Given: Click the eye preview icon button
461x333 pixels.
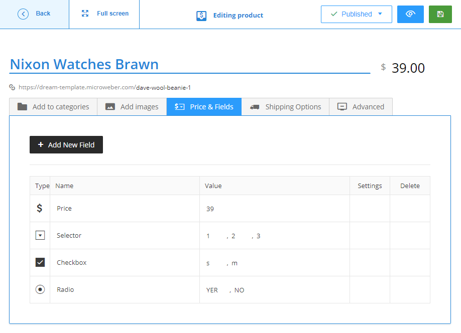Looking at the screenshot, I should pos(410,14).
